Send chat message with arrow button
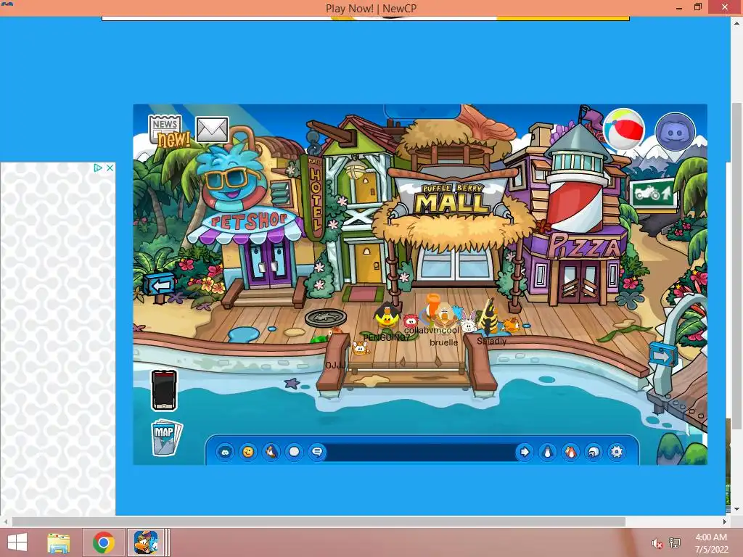 (525, 453)
